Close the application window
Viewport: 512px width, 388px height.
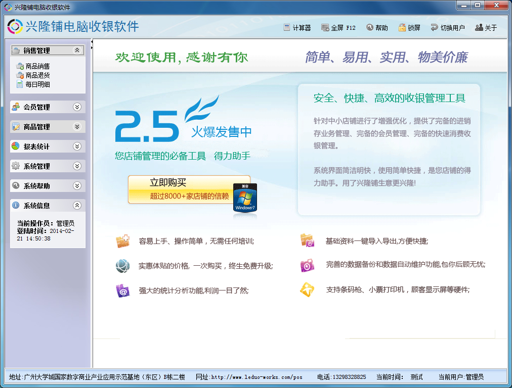[496, 5]
